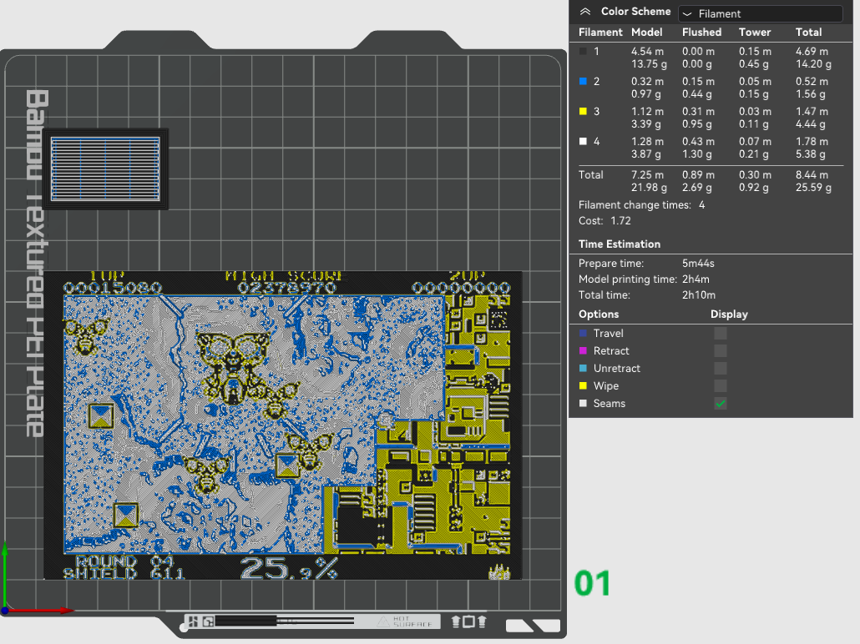Click the Model printing time 2h4m value
The width and height of the screenshot is (860, 644).
point(696,279)
